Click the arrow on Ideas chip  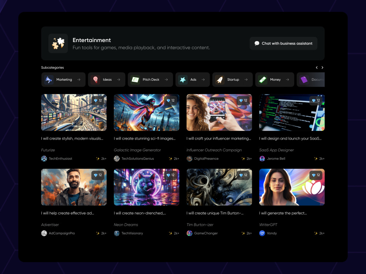tap(119, 80)
